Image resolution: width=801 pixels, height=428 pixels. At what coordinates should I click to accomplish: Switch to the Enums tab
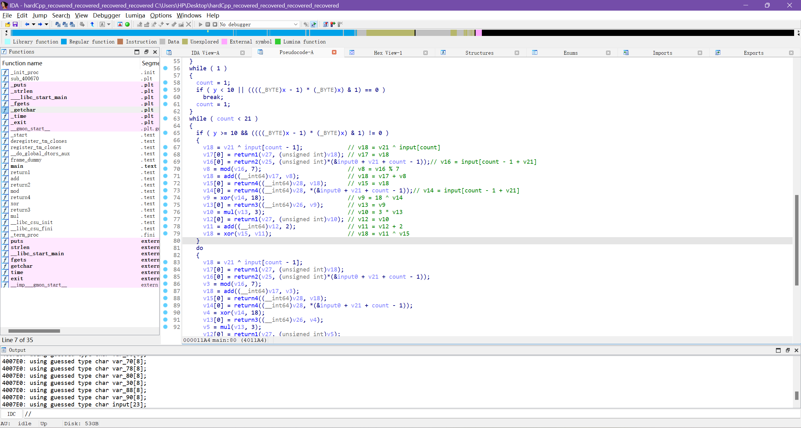tap(571, 53)
